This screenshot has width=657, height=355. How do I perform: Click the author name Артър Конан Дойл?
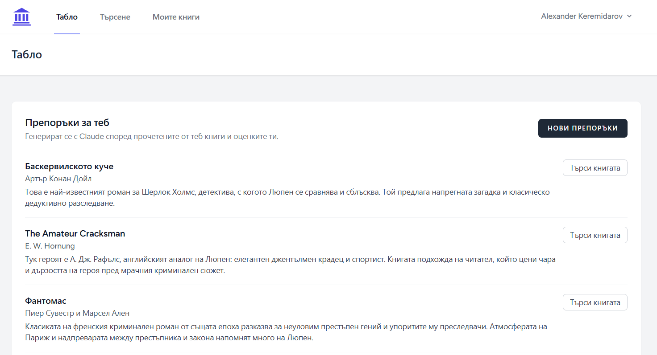58,179
